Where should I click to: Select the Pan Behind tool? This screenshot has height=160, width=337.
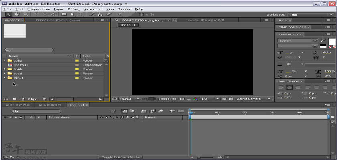pyautogui.click(x=53, y=14)
